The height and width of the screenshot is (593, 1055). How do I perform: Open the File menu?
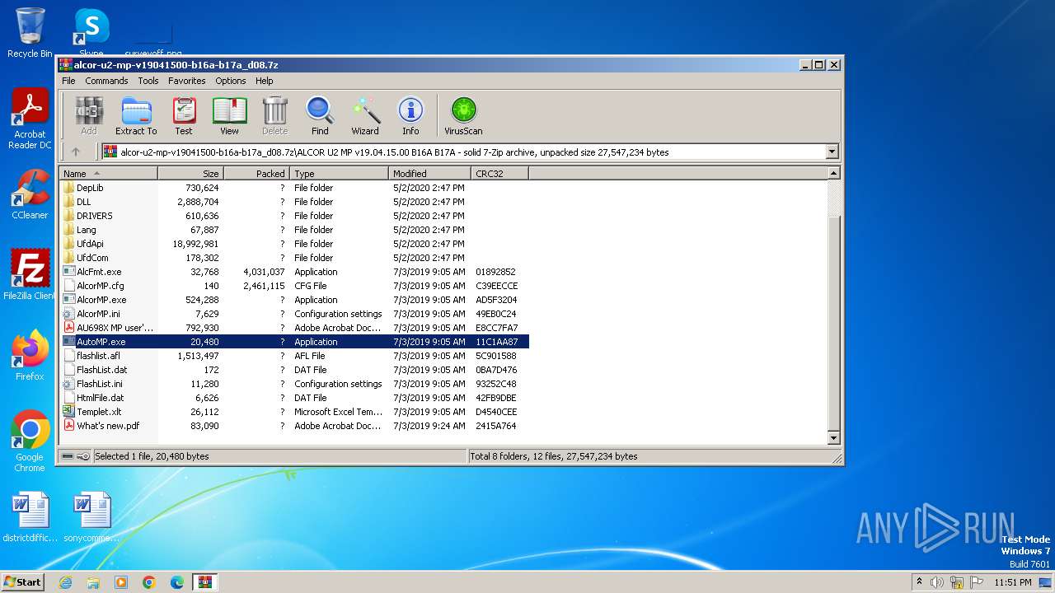click(x=68, y=81)
